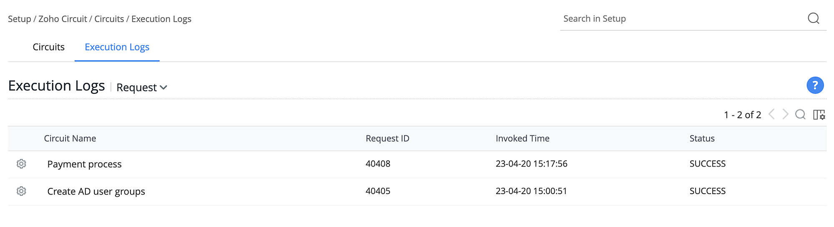Click Circuits in the breadcrumb path
The width and height of the screenshot is (834, 227).
pos(109,19)
